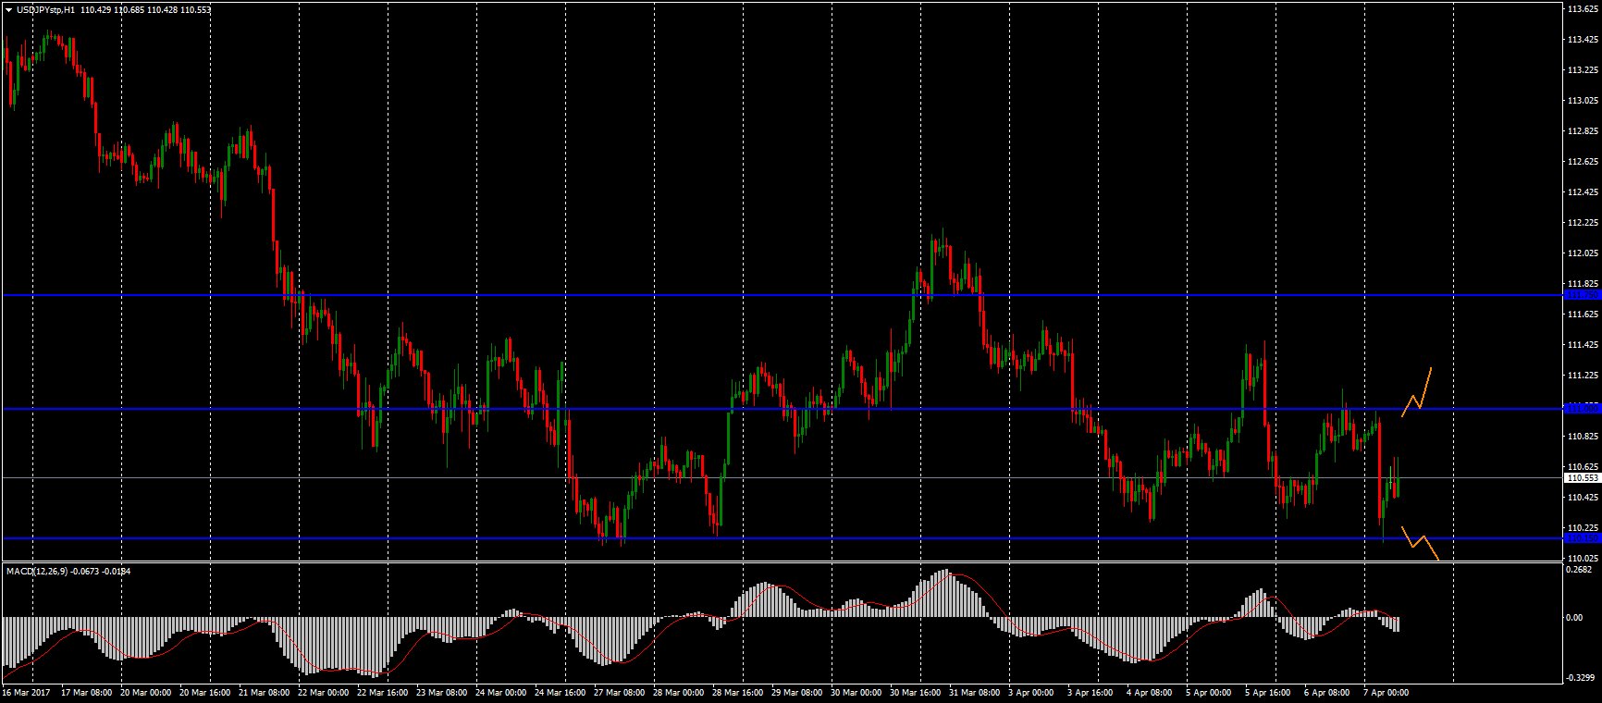
Task: Click the 28 Mar 16:00 time label
Action: (x=738, y=692)
